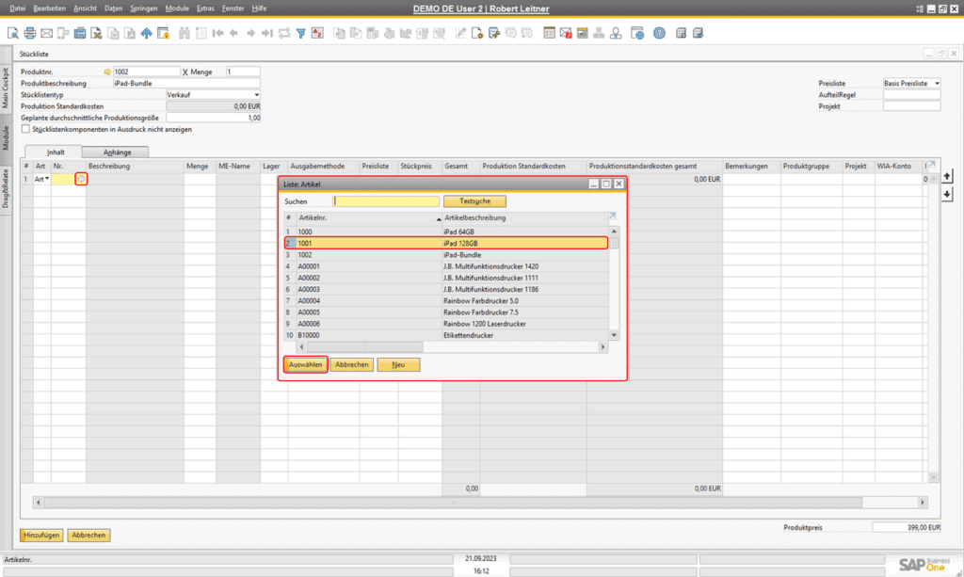Click the Fax toolbar icon

click(80, 33)
